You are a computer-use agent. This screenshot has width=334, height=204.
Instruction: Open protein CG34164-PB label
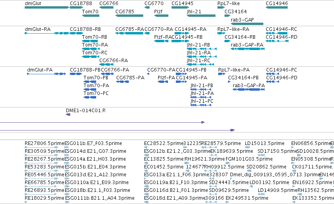click(x=243, y=78)
